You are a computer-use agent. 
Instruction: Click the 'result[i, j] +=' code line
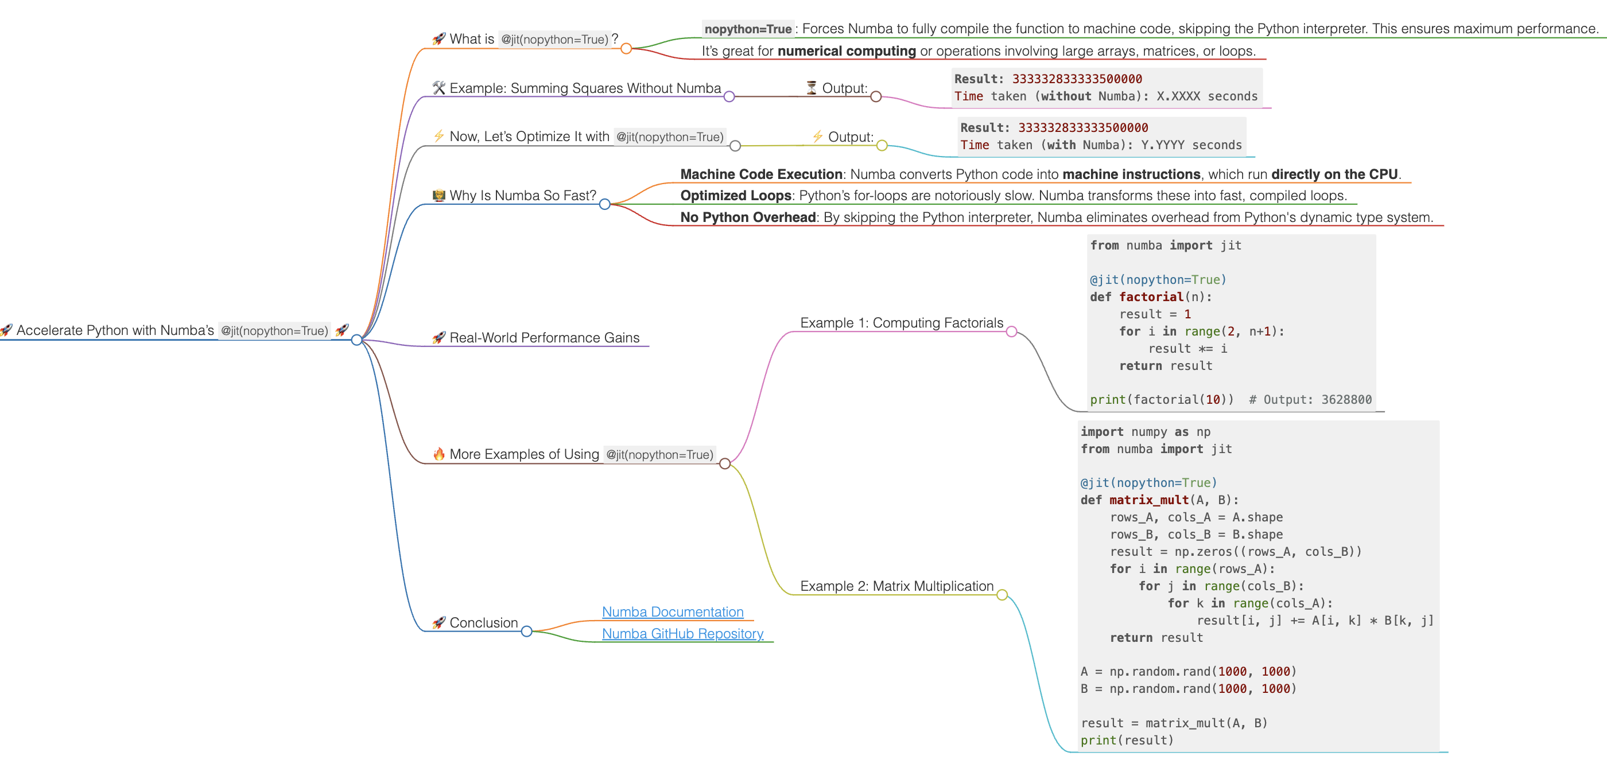[x=1314, y=620]
